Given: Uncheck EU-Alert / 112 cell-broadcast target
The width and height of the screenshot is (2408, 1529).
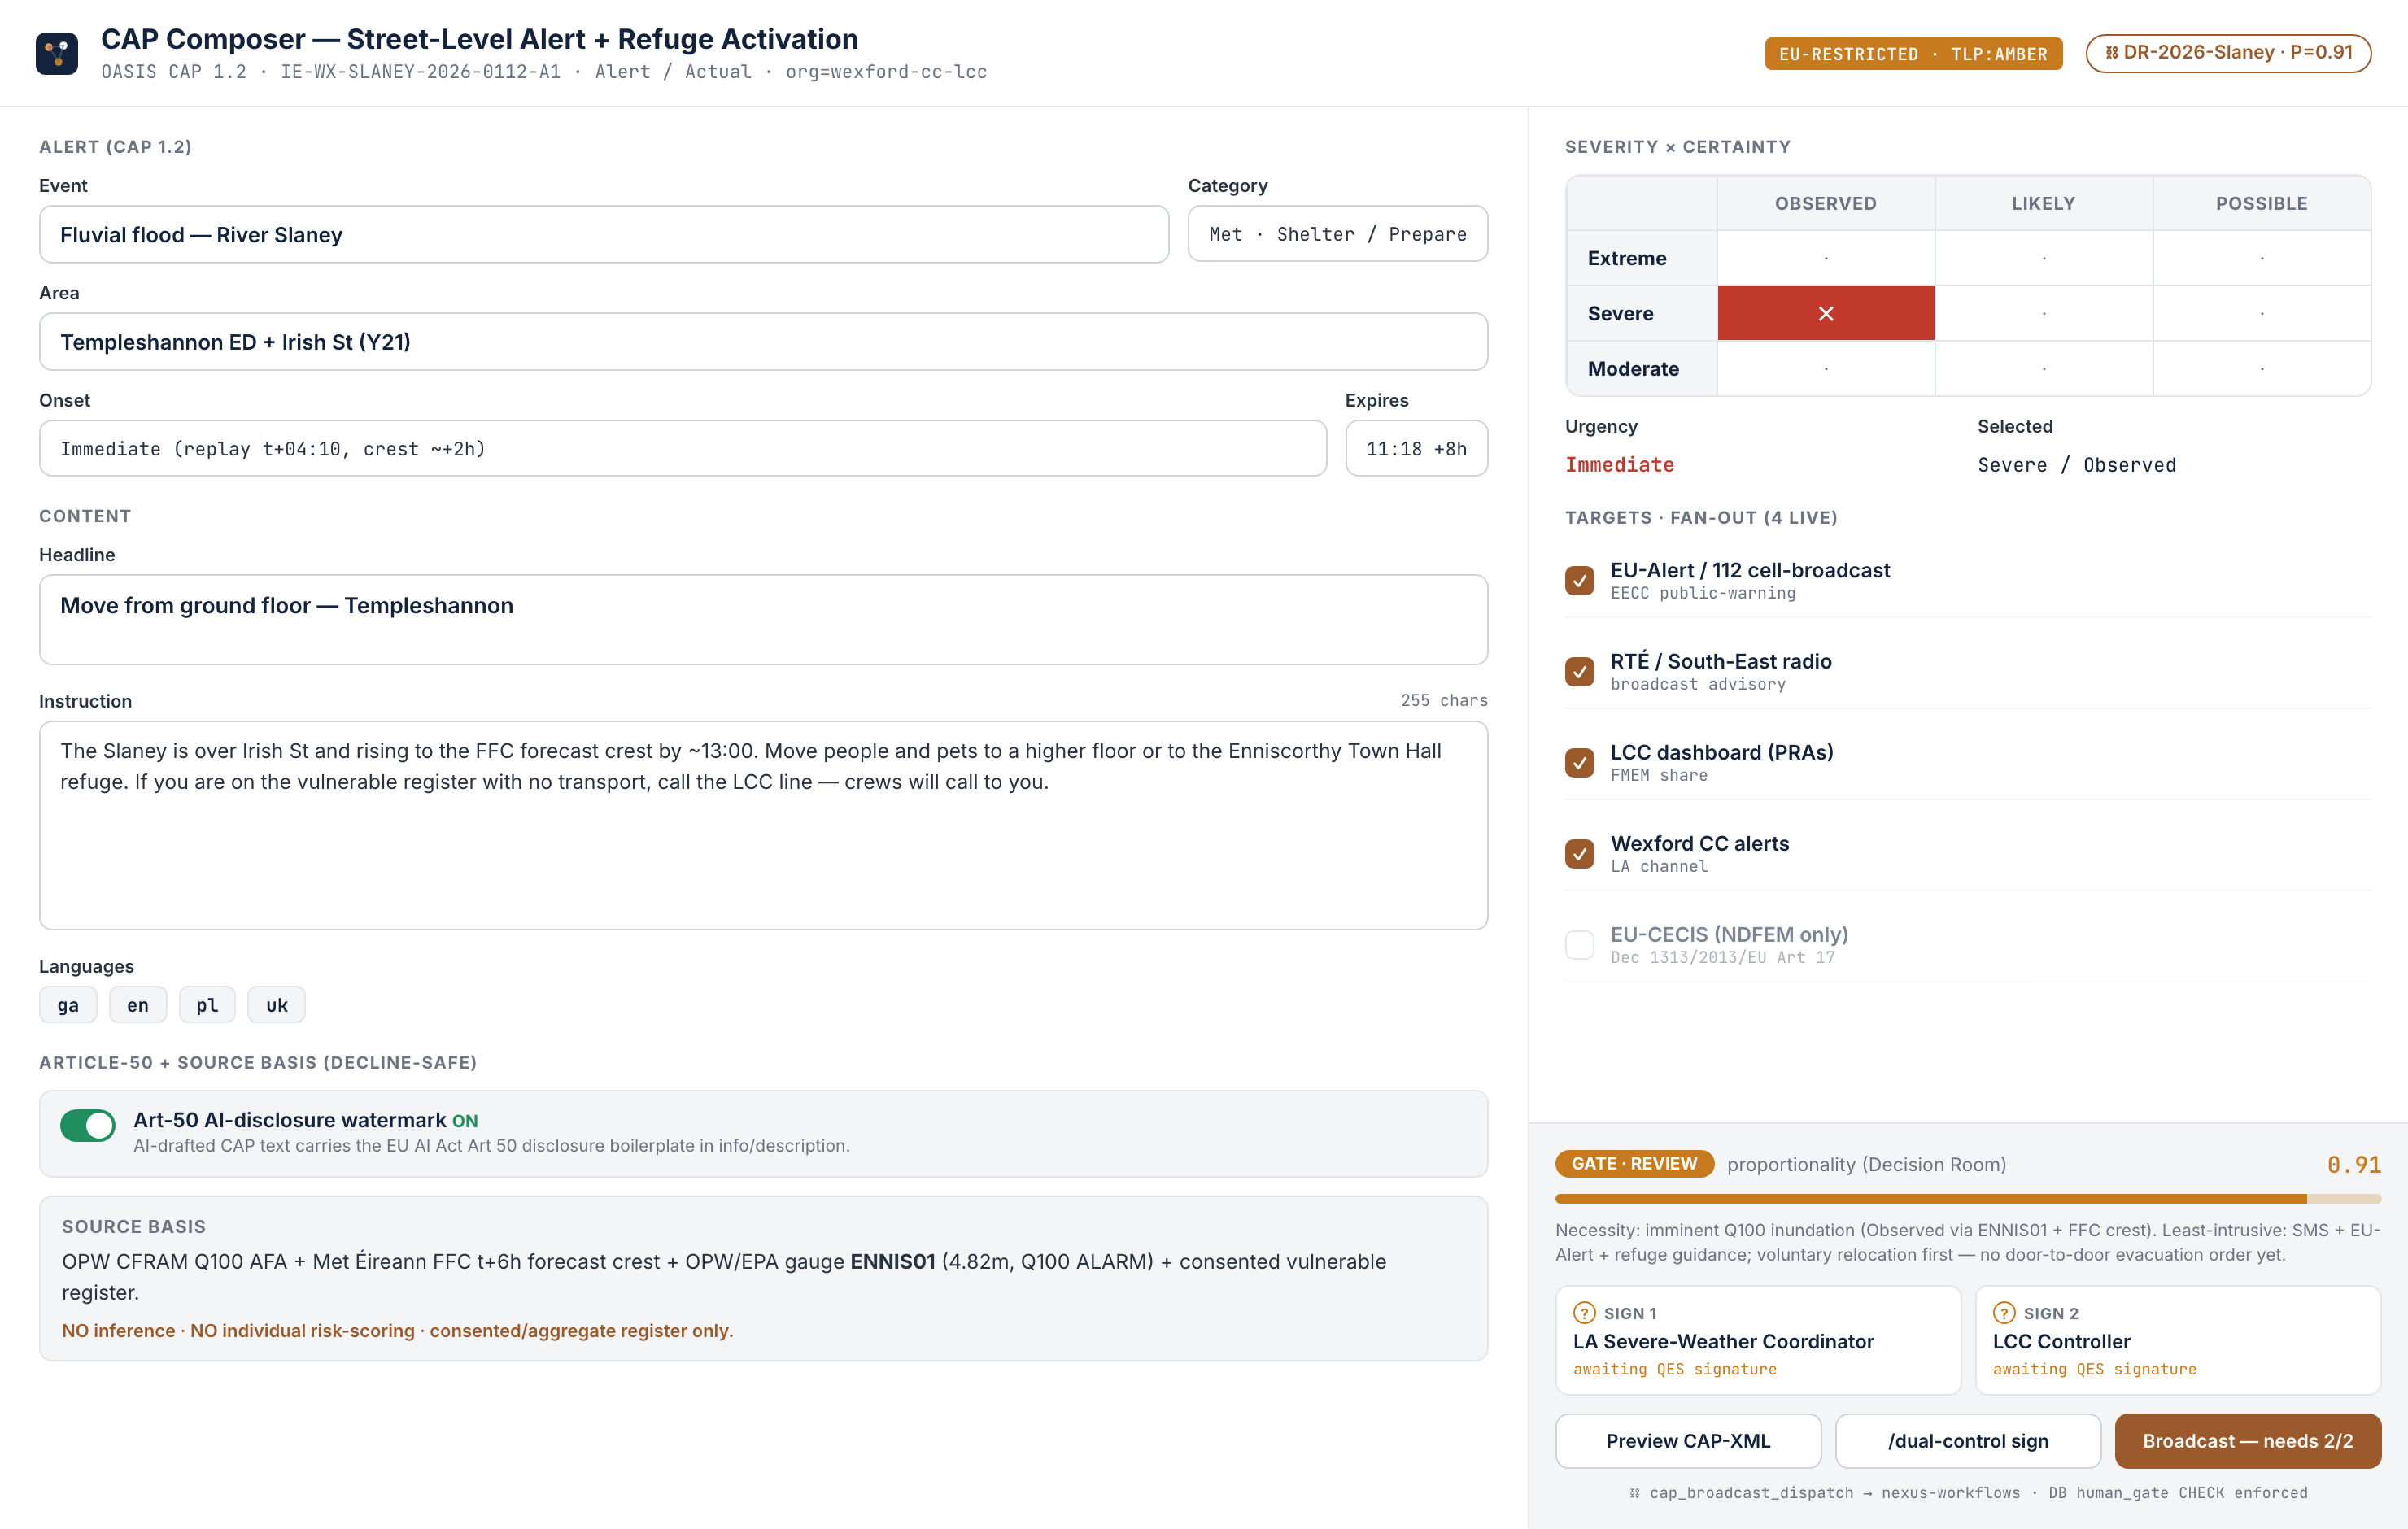Looking at the screenshot, I should tap(1580, 580).
